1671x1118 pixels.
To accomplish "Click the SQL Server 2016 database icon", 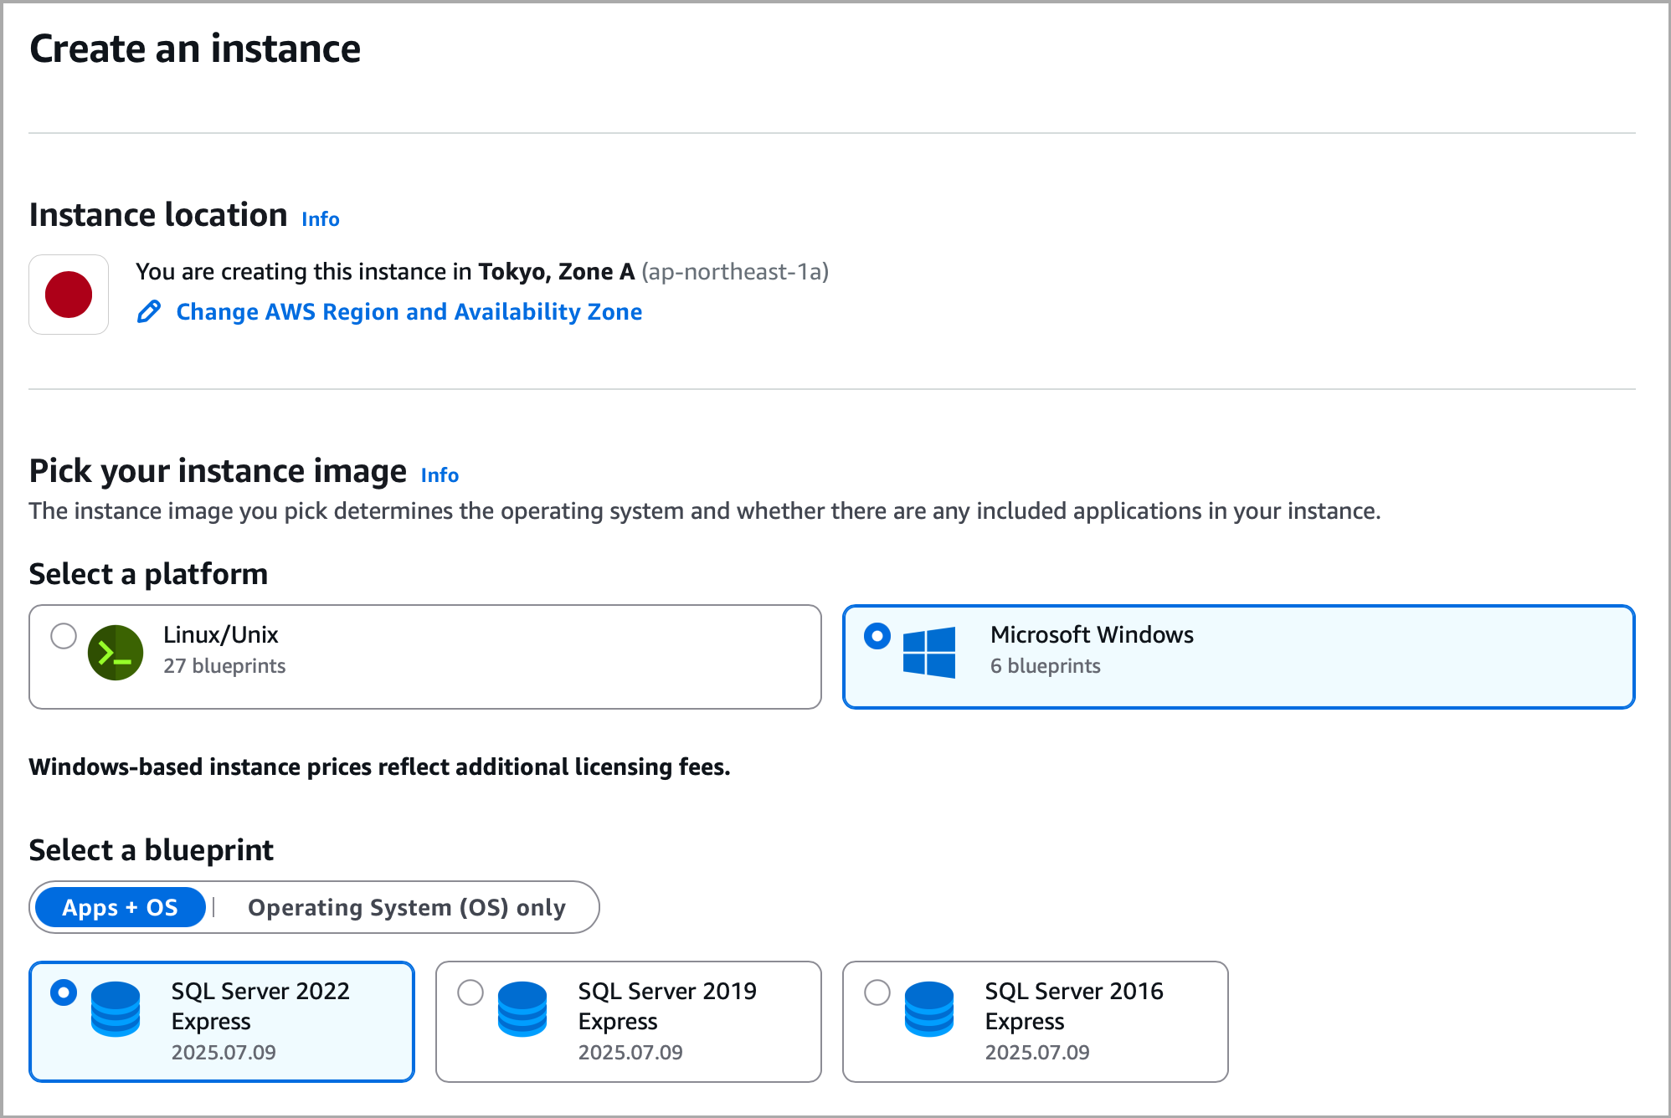I will 929,1009.
